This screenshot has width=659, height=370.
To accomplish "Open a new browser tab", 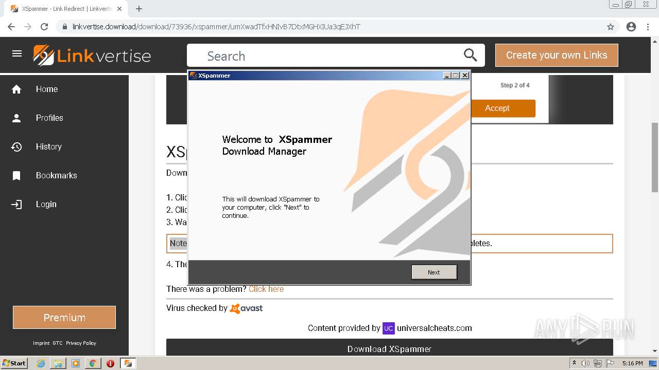I will [x=139, y=9].
